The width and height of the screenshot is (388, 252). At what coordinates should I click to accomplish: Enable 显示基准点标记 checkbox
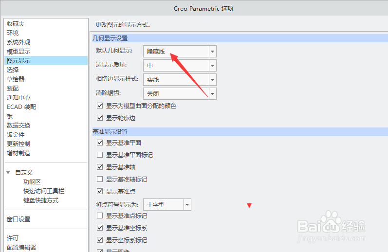100,216
